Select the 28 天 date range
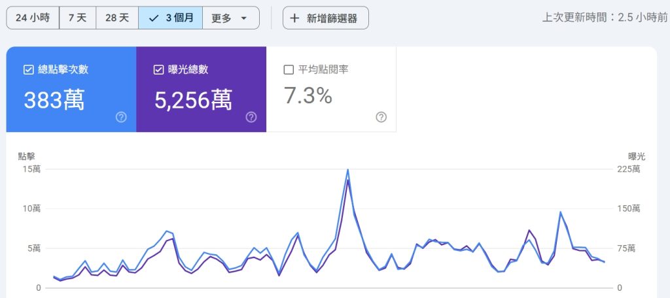The image size is (670, 298). (117, 18)
